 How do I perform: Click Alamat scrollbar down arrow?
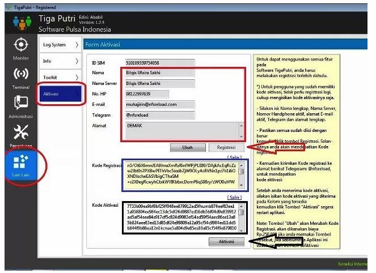(241, 136)
